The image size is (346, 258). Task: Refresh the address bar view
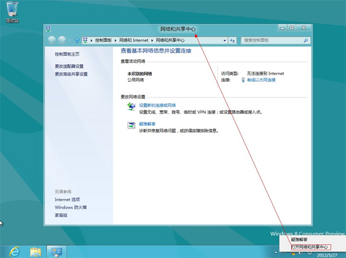coord(232,40)
